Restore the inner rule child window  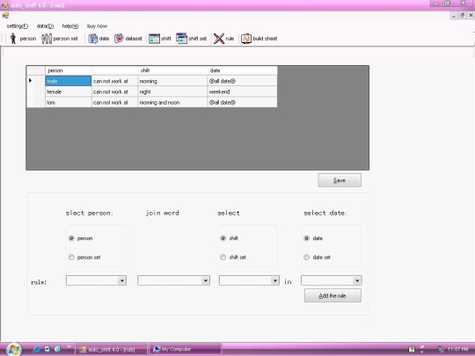coord(462,15)
